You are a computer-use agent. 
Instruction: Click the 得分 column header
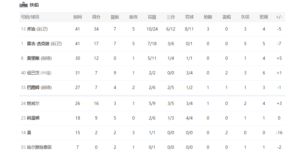(96, 17)
